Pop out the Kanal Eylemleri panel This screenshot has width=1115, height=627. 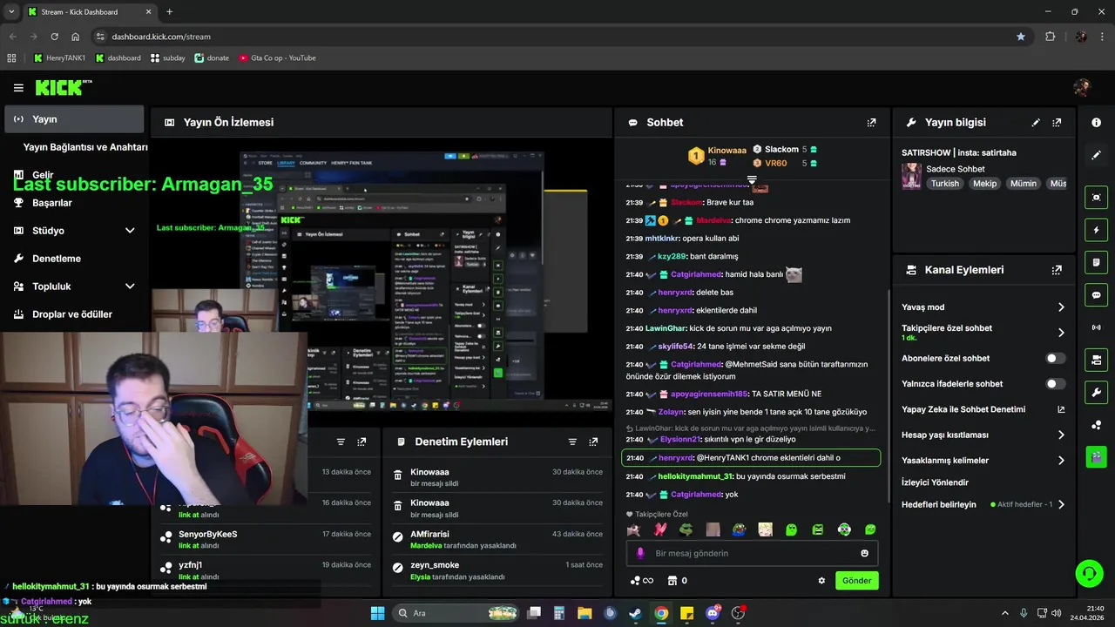[x=1057, y=270]
